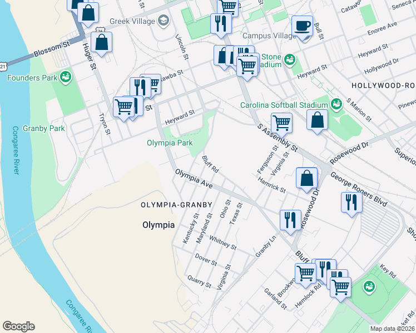Click the Huger St road label
The width and height of the screenshot is (416, 333).
(x=89, y=57)
